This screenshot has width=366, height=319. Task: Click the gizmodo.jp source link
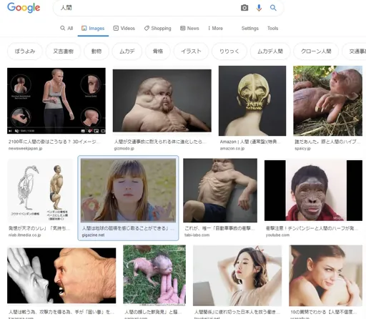point(124,149)
